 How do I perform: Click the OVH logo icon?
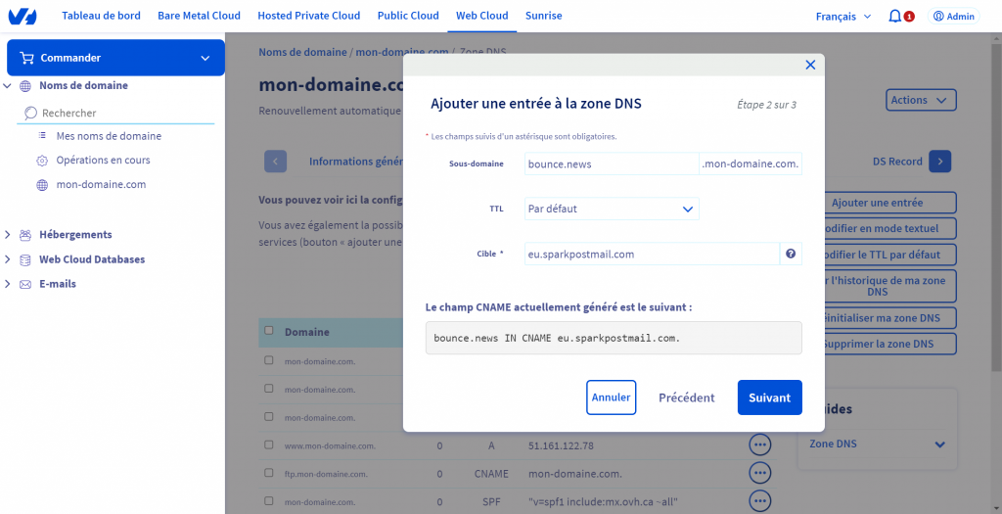[23, 16]
